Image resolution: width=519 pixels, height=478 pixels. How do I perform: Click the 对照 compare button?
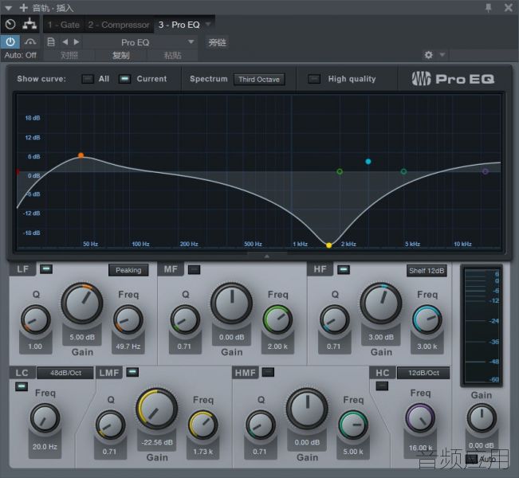click(69, 55)
